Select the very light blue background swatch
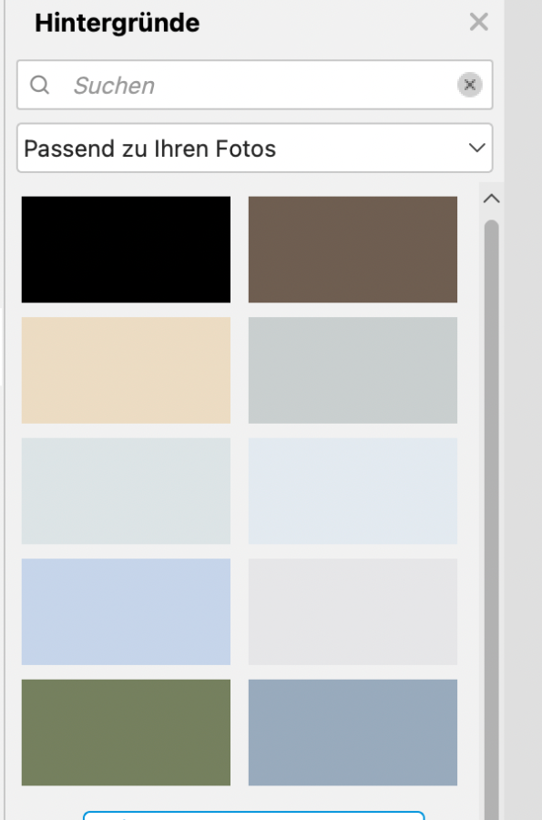542x820 pixels. [353, 491]
